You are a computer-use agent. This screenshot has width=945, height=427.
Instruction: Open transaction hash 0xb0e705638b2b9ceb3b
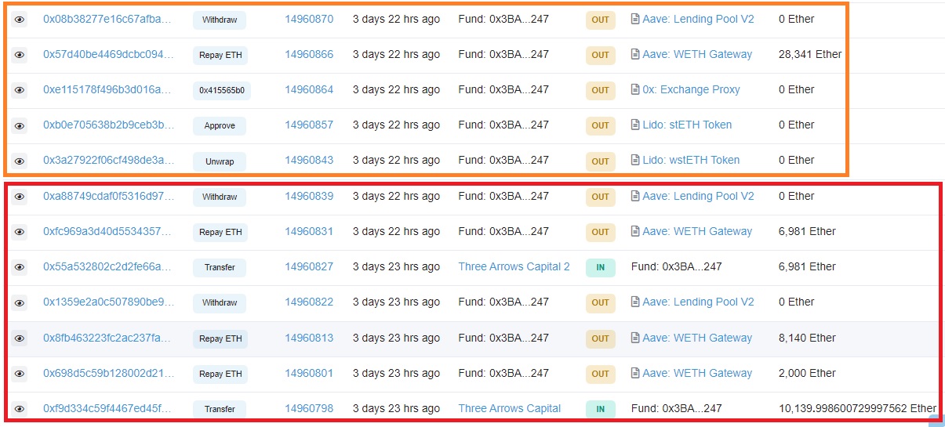(108, 125)
